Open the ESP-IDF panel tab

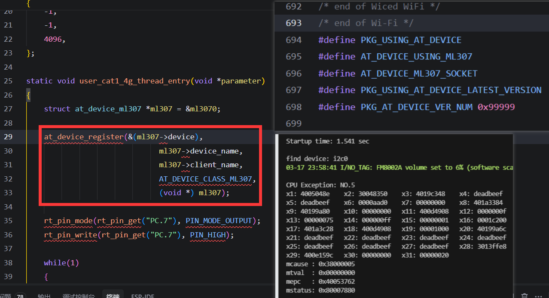(x=143, y=296)
